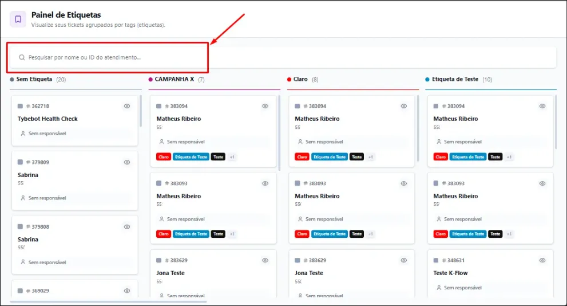The image size is (567, 306).
Task: Click Matheus Ribeiro on 383093 in Etiqueta de Teste column
Action: 455,196
